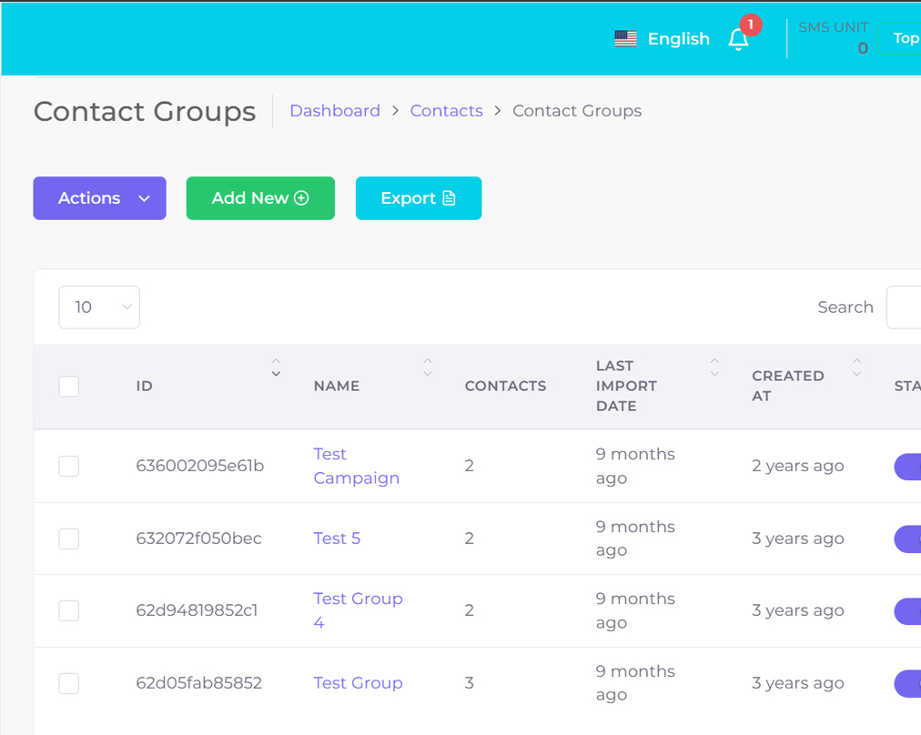The image size is (921, 735).
Task: Sort by Last Import Date
Action: tap(715, 365)
